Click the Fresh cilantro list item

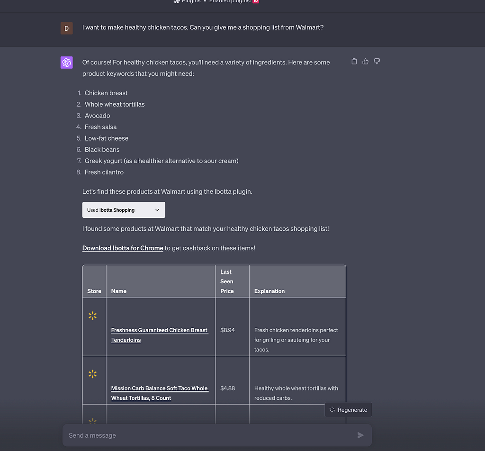pyautogui.click(x=104, y=172)
